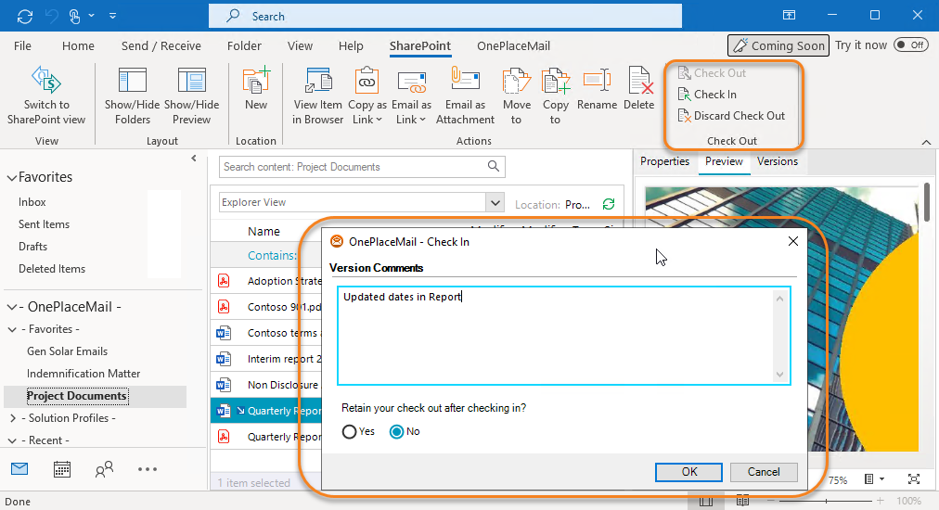
Task: Click the Delete action icon
Action: coord(639,81)
